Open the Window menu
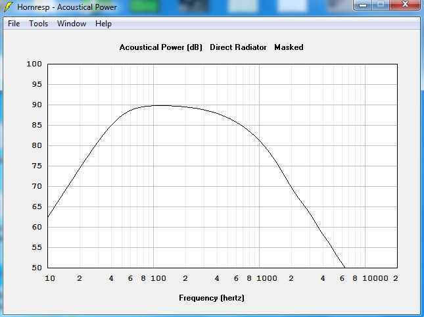The image size is (424, 317). click(72, 24)
